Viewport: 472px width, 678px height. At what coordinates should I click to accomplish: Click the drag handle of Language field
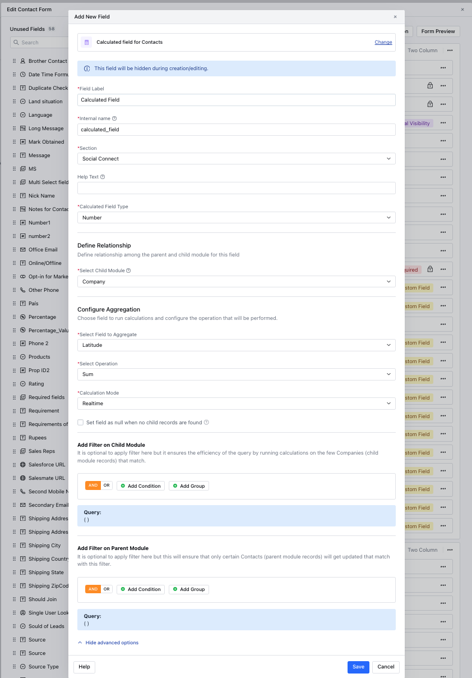[14, 115]
